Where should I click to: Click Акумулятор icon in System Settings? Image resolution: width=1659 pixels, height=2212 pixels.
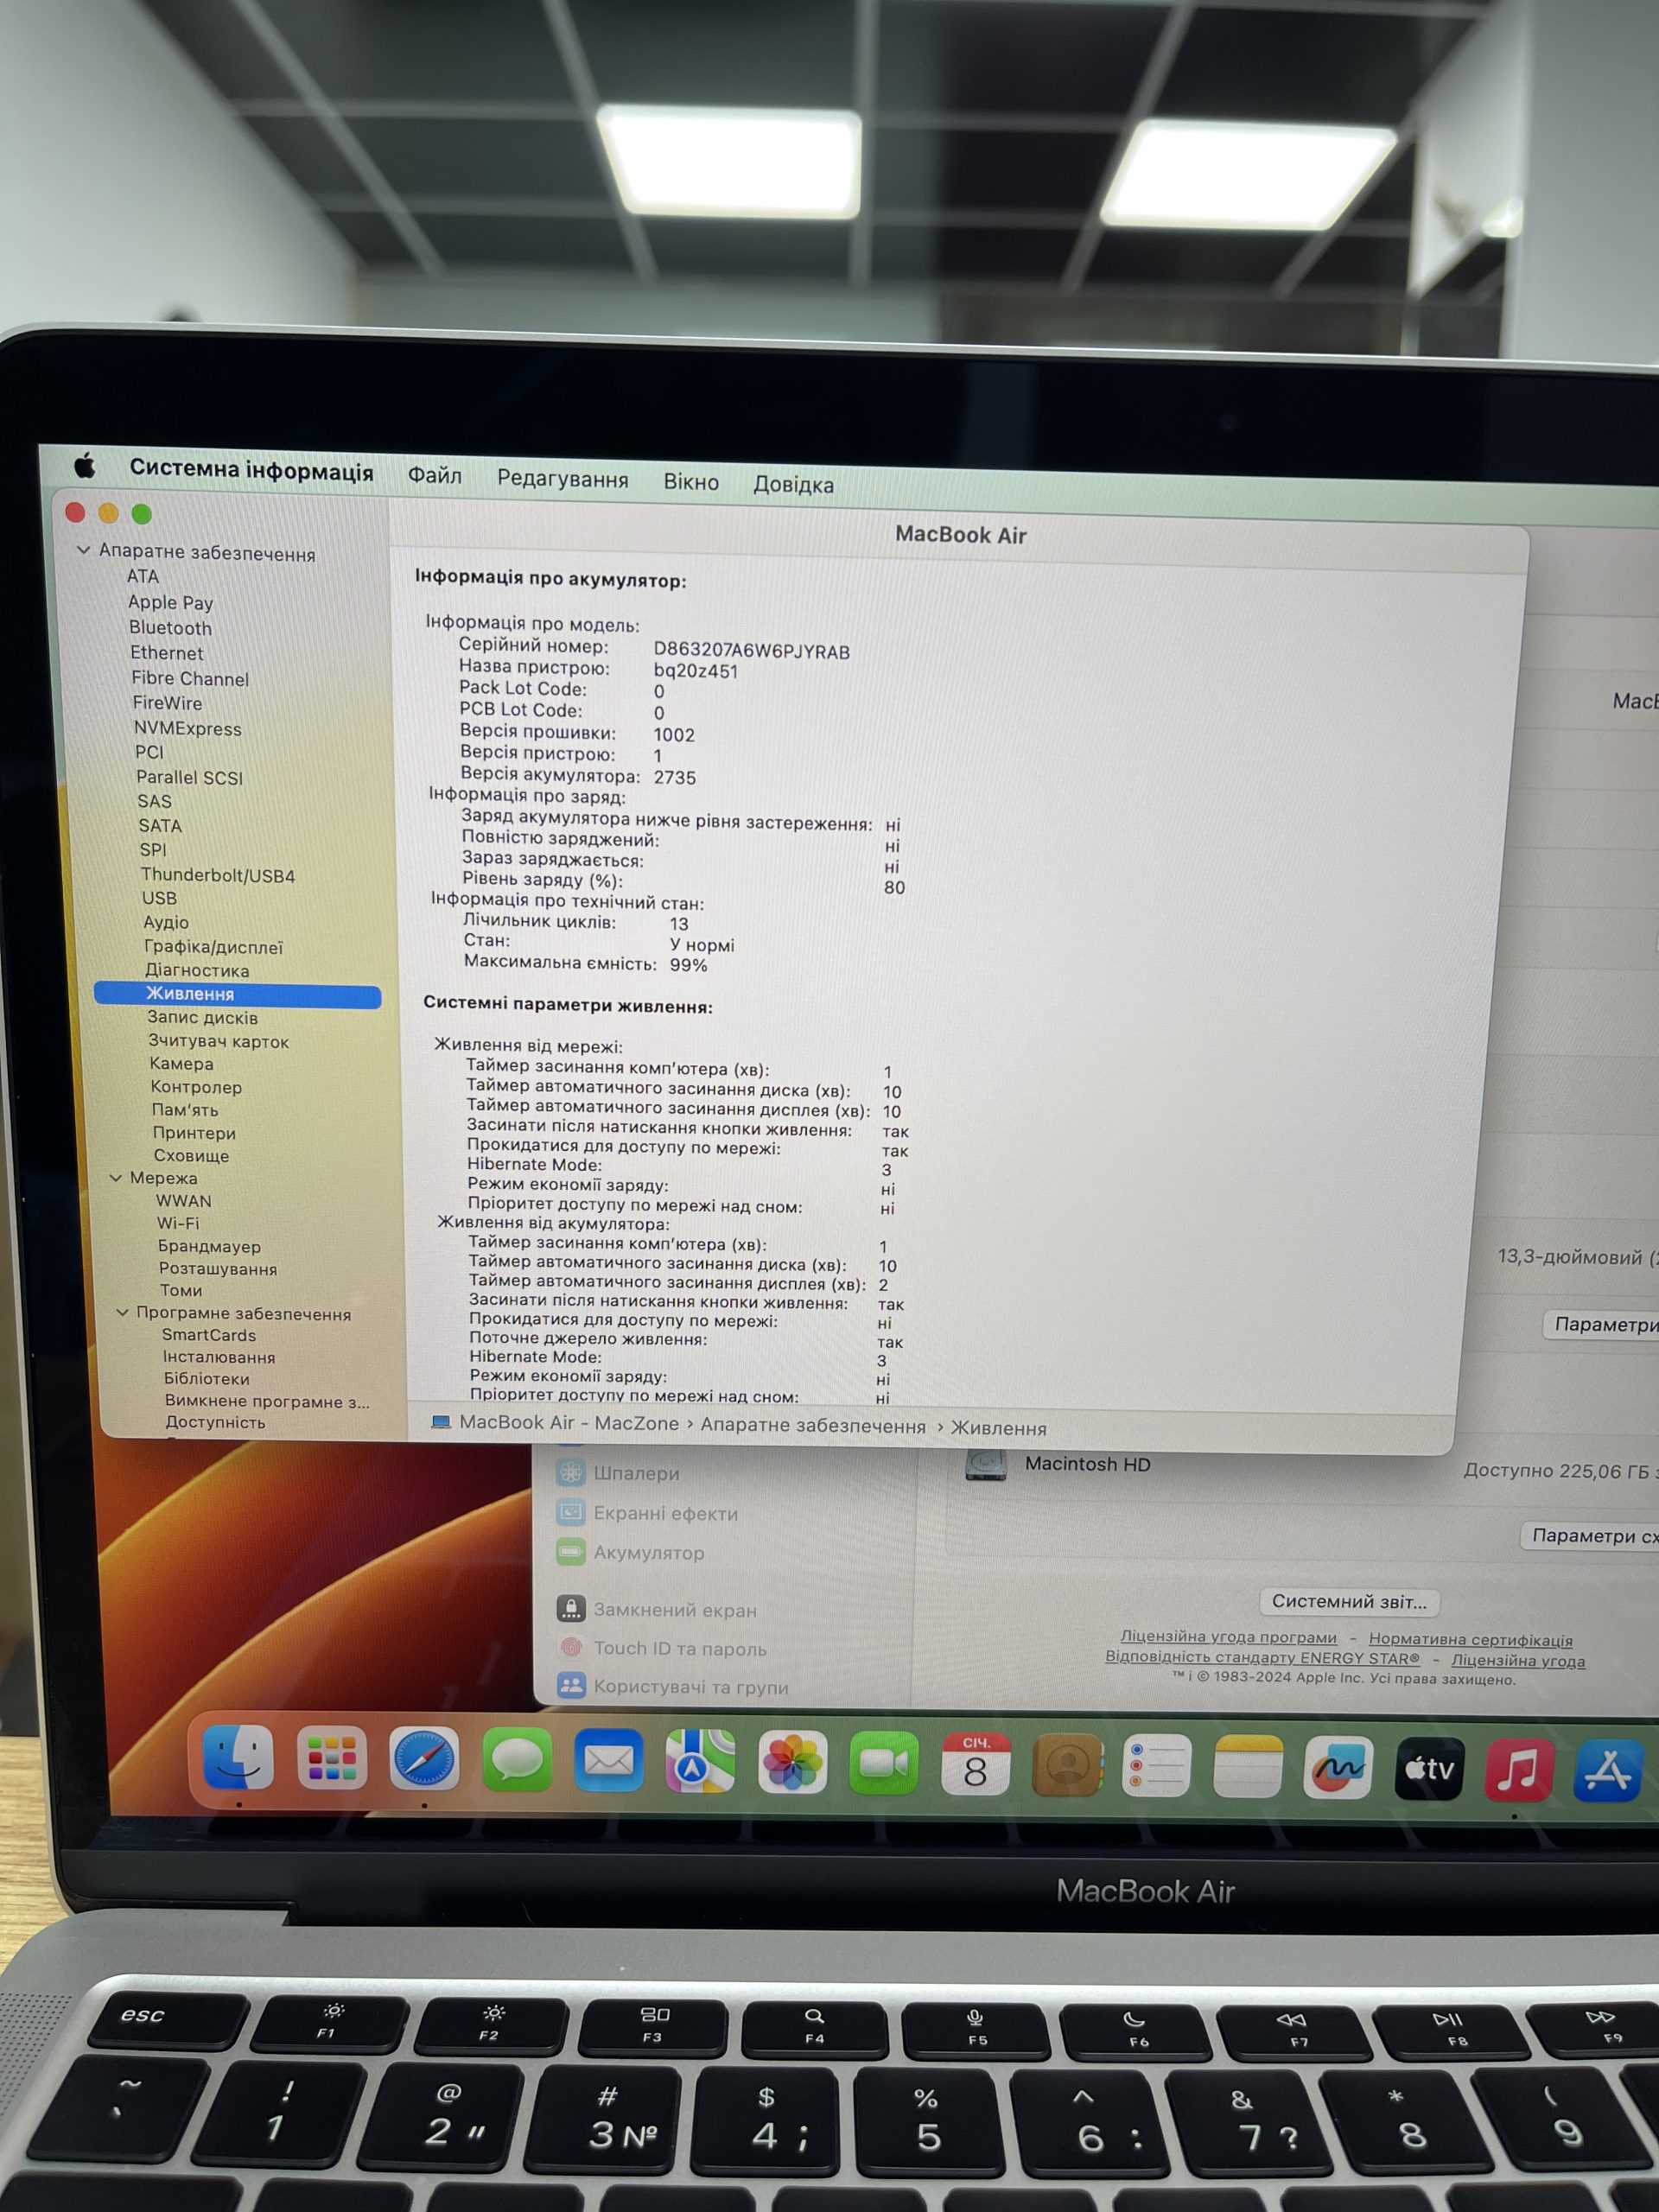(x=571, y=1552)
